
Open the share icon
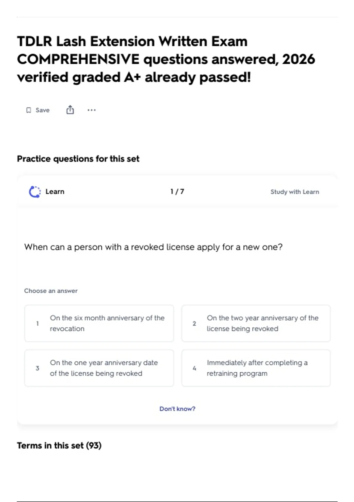[x=70, y=110]
